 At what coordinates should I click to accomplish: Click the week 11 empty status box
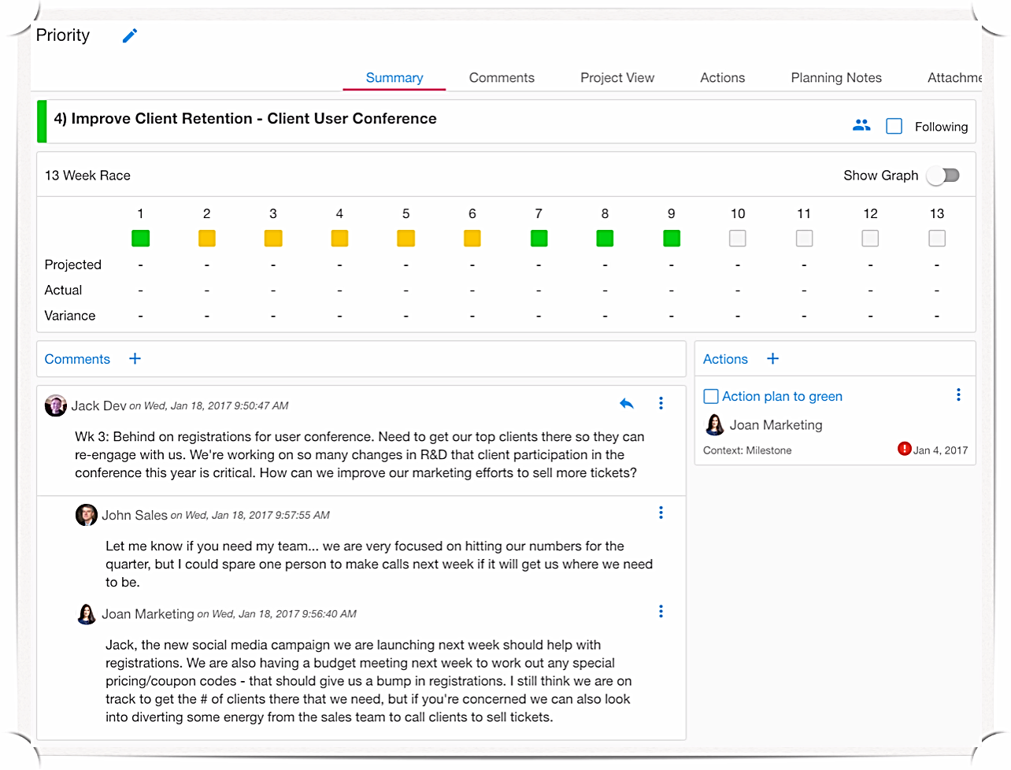[804, 238]
